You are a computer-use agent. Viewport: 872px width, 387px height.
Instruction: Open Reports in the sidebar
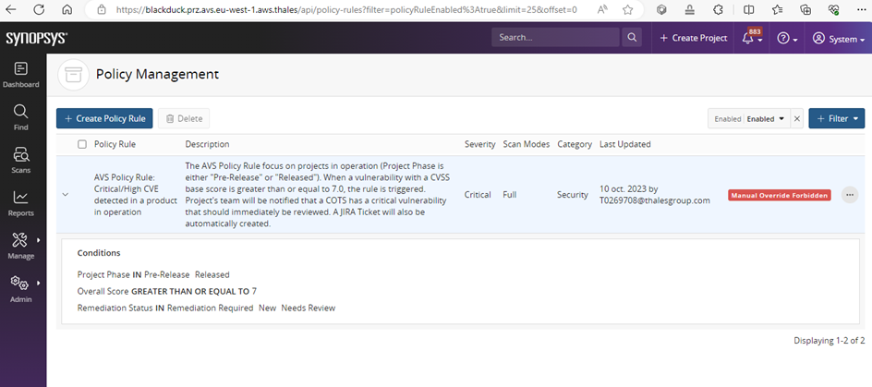[21, 203]
